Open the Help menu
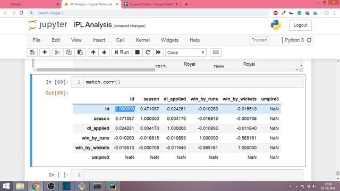Viewport: 340px width, 191px height. tap(195, 40)
